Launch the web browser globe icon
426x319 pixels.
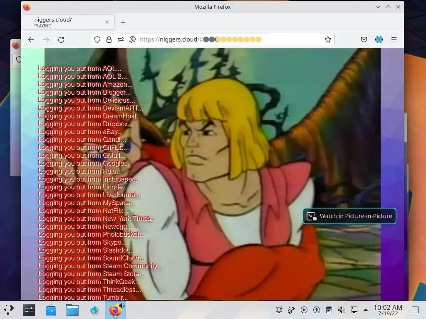point(94,310)
